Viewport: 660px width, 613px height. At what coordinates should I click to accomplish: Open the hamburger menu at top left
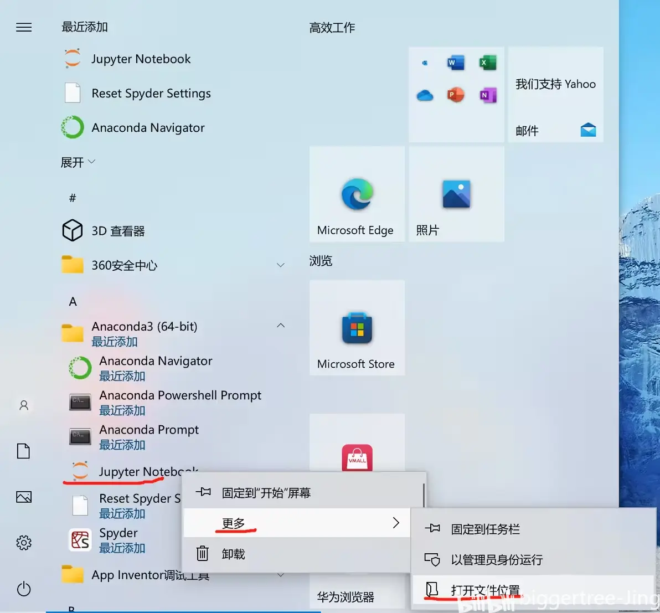click(x=24, y=27)
